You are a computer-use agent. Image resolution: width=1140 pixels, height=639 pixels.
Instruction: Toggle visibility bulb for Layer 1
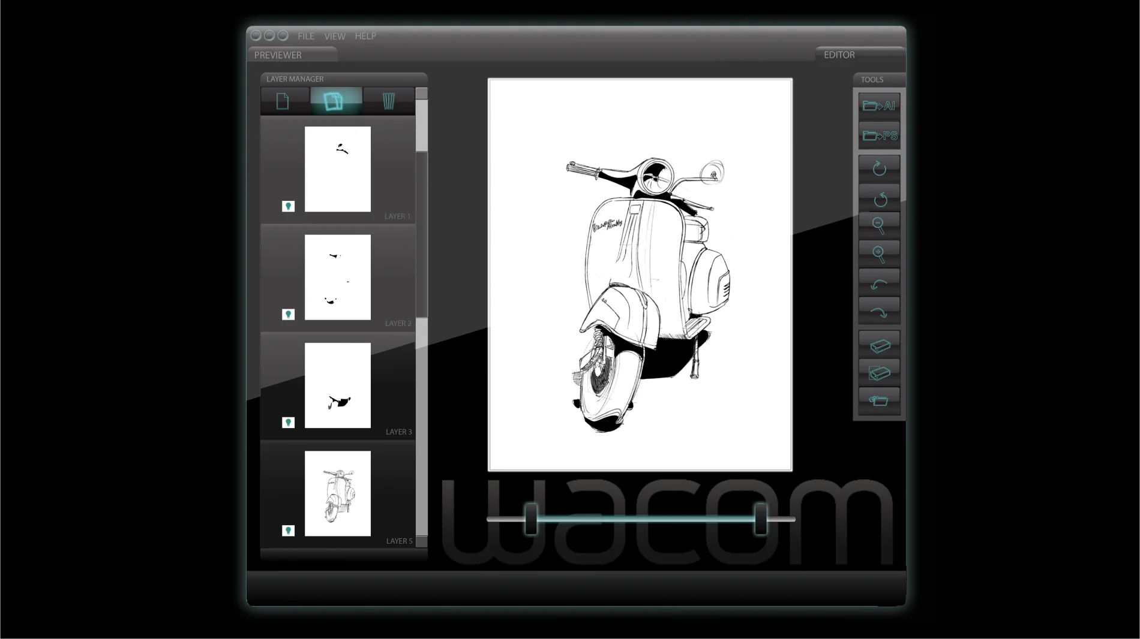(x=288, y=206)
